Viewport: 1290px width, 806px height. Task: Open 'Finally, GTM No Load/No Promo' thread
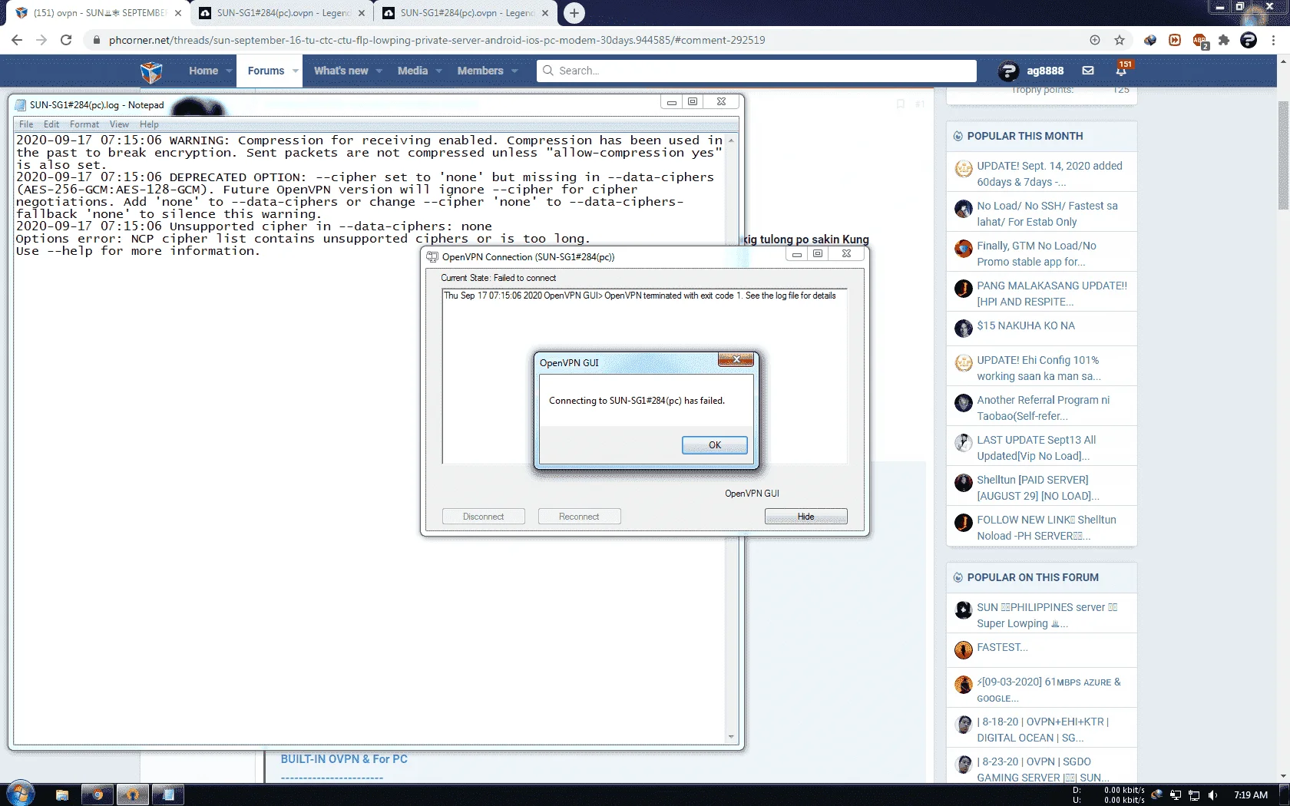(1036, 253)
